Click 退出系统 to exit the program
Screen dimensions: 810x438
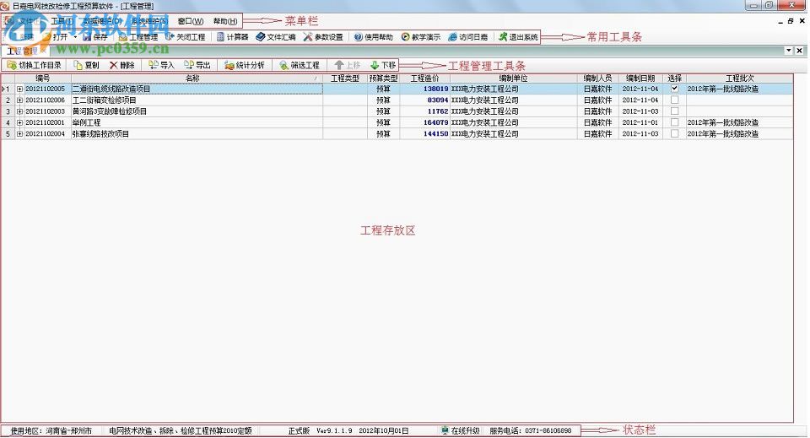tap(518, 37)
